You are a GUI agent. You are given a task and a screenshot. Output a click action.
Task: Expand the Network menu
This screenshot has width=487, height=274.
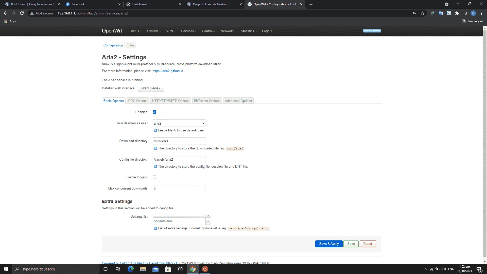228,31
